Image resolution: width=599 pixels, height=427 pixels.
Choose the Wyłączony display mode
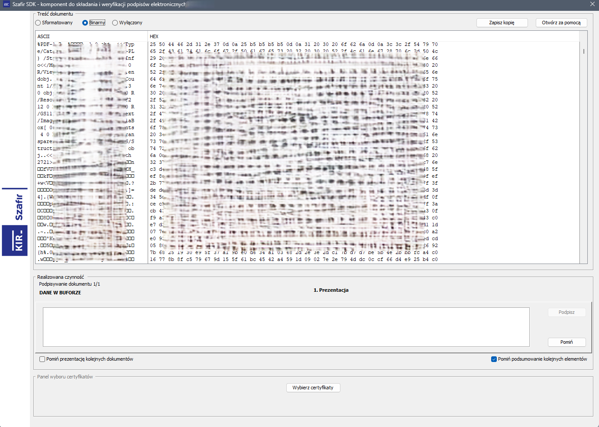[115, 23]
